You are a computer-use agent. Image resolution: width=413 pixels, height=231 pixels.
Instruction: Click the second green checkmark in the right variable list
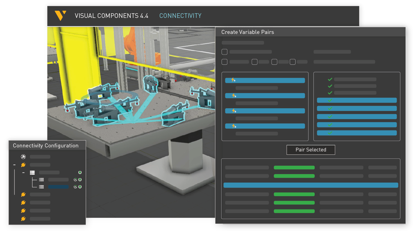[x=330, y=86]
